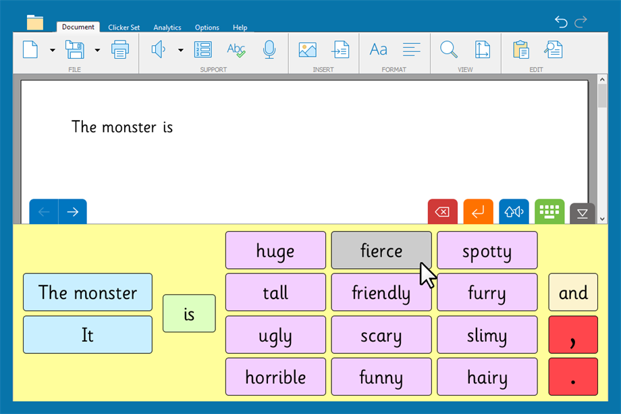The image size is (621, 414).
Task: Switch to the Clicker Set tab
Action: (124, 28)
